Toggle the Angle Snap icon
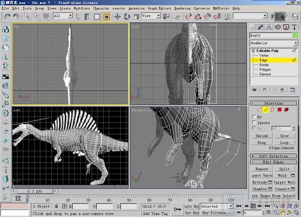The image size is (301, 217). pos(198,17)
